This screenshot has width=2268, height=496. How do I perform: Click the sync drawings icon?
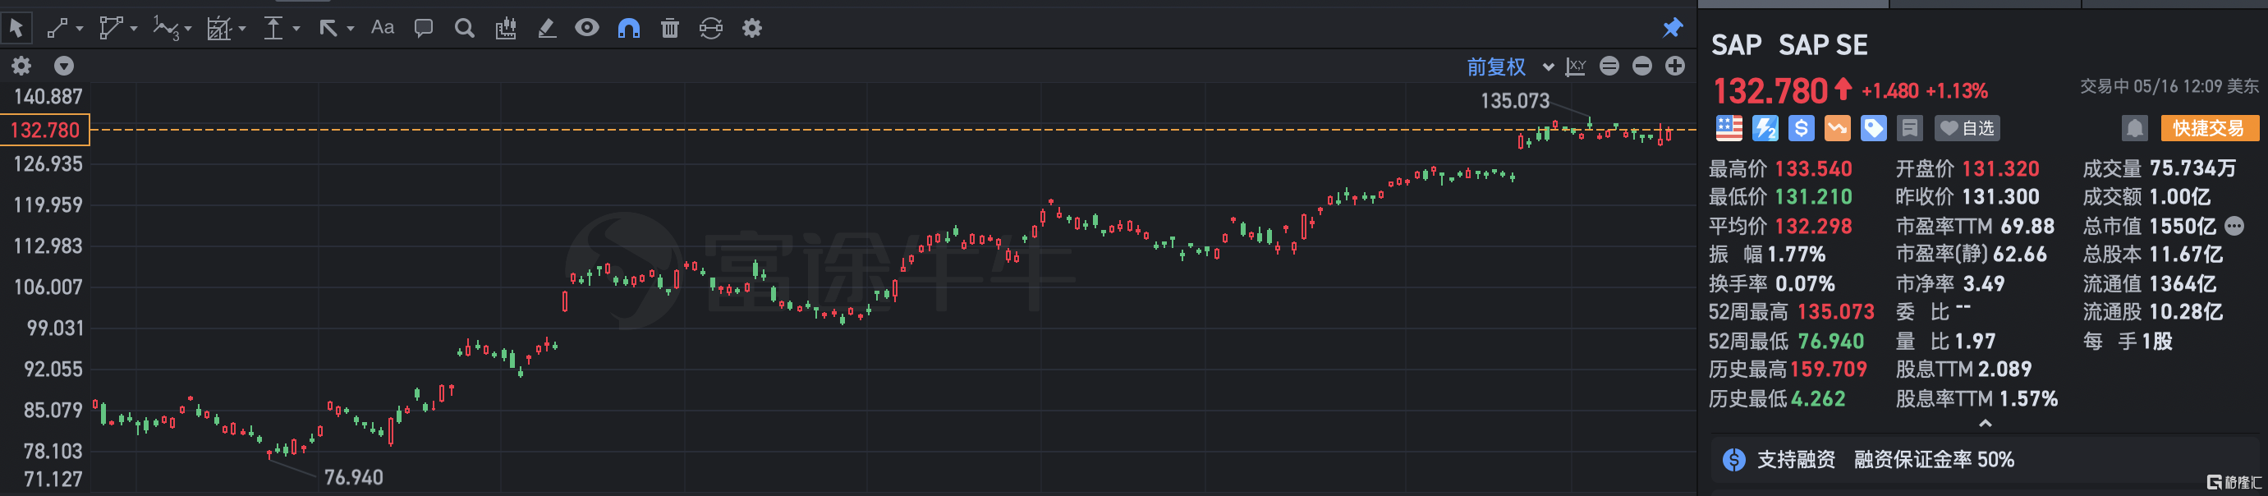pyautogui.click(x=710, y=28)
